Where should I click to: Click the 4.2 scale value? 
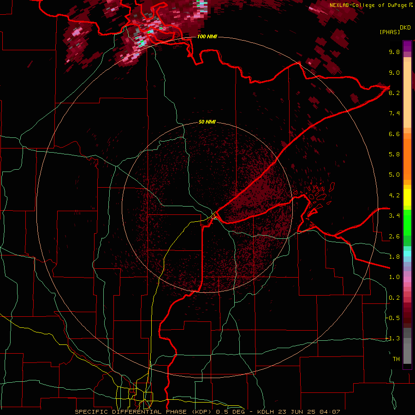394,196
